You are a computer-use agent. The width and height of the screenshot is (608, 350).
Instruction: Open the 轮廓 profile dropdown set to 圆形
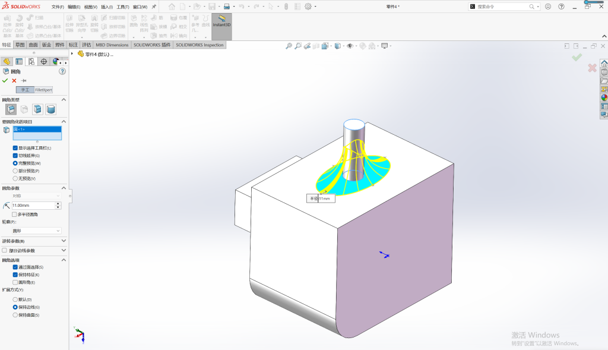(x=36, y=231)
